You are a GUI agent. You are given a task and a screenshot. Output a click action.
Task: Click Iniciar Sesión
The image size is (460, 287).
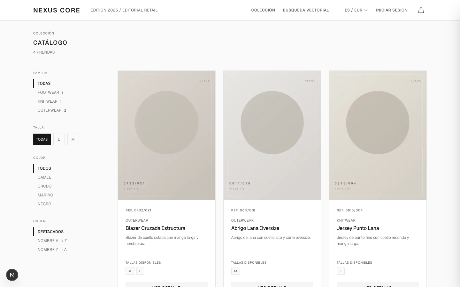coord(392,10)
